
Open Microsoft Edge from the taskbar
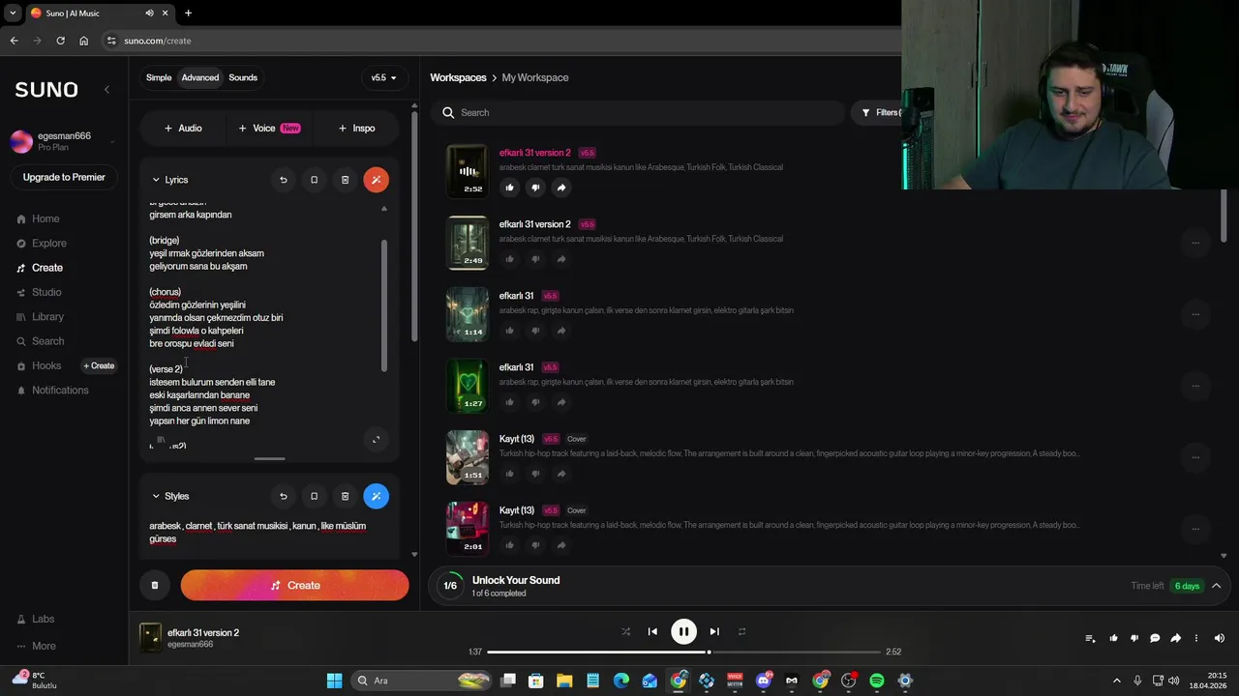click(621, 681)
